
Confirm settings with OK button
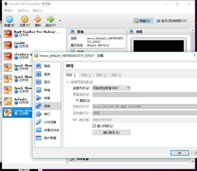click(180, 153)
